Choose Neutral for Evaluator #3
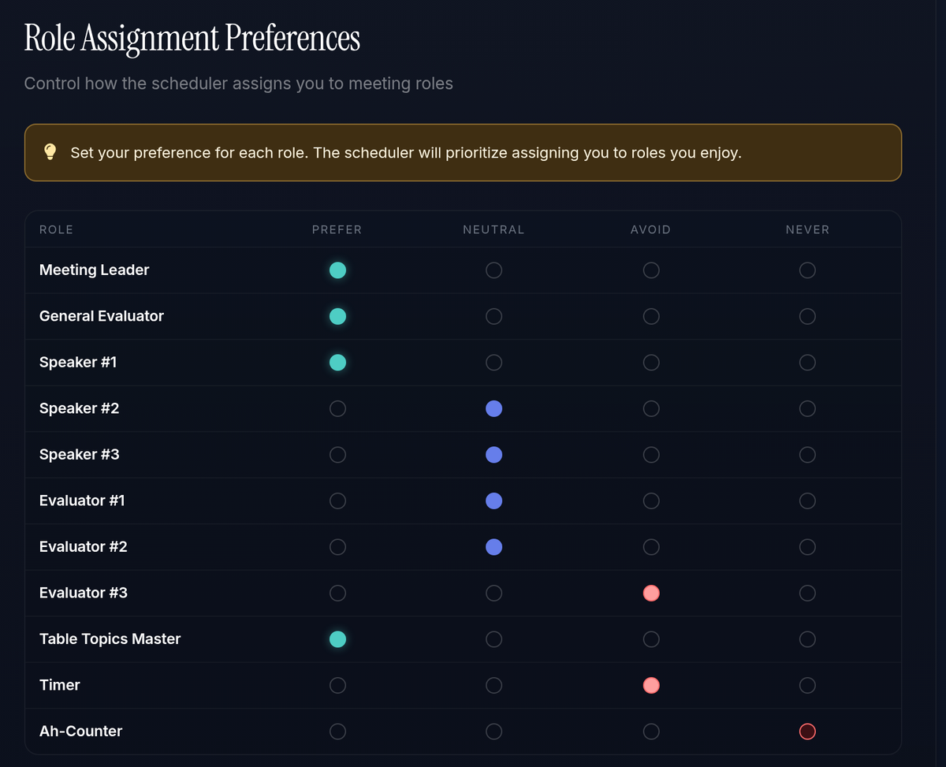This screenshot has height=767, width=946. tap(493, 593)
